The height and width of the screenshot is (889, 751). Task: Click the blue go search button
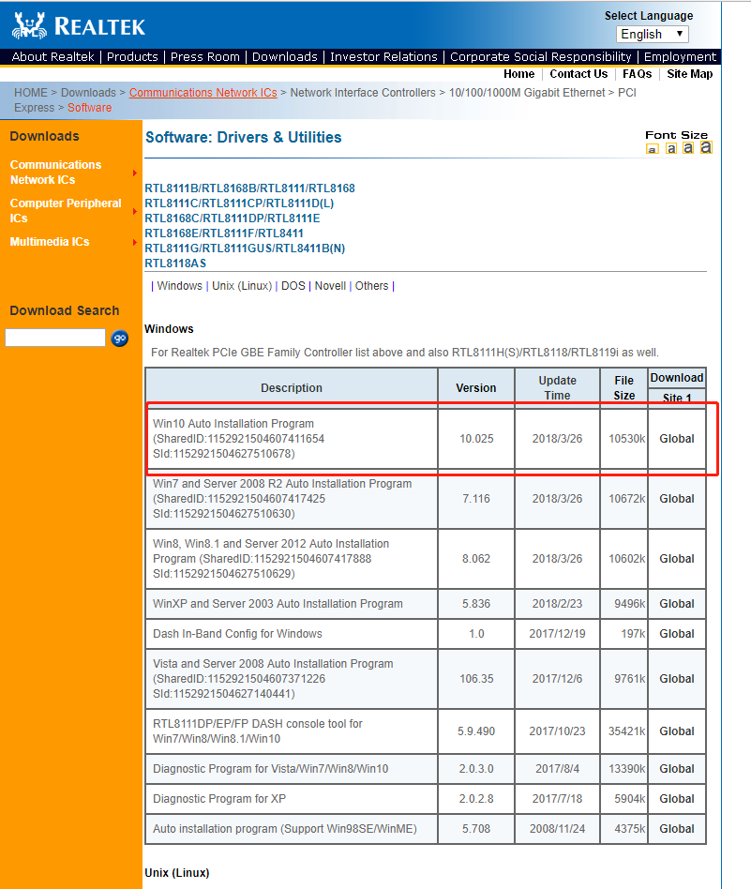tap(120, 339)
